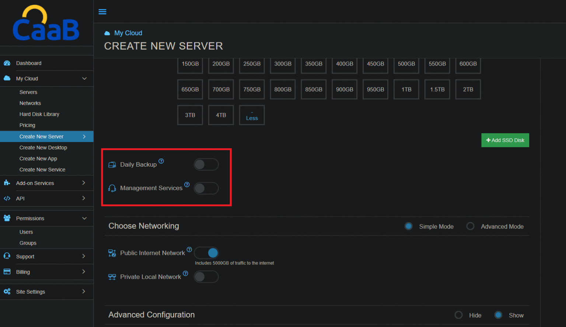Screen dimensions: 566x327
Task: Expand the Support menu chevron
Action: (84, 256)
